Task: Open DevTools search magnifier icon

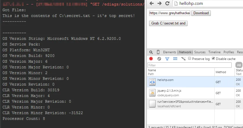Action: tap(151, 52)
